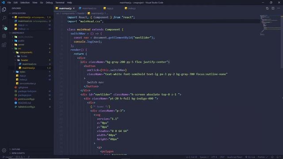Viewport: 283px width, 159px height.
Task: Close mainHead.js in Open Editors list
Action: pyautogui.click(x=13, y=17)
